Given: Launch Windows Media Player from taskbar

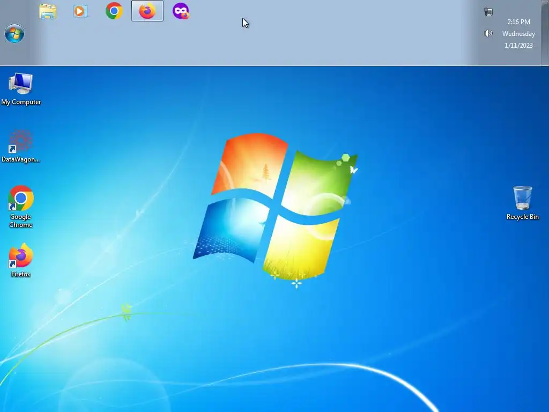Looking at the screenshot, I should [x=80, y=11].
